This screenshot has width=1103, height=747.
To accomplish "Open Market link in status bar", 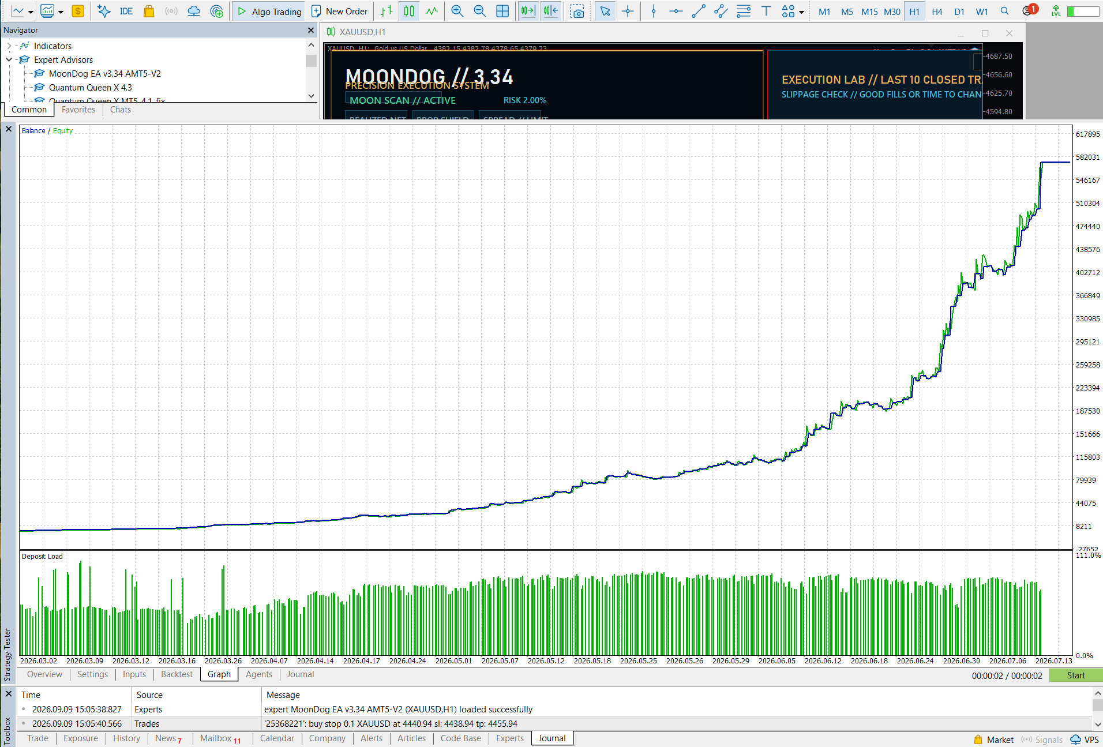I will point(994,740).
